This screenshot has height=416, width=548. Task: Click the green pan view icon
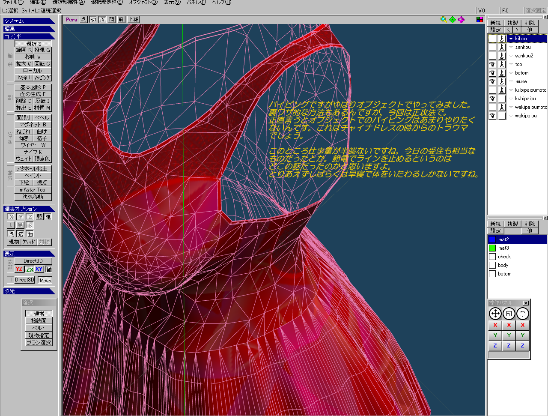[452, 20]
